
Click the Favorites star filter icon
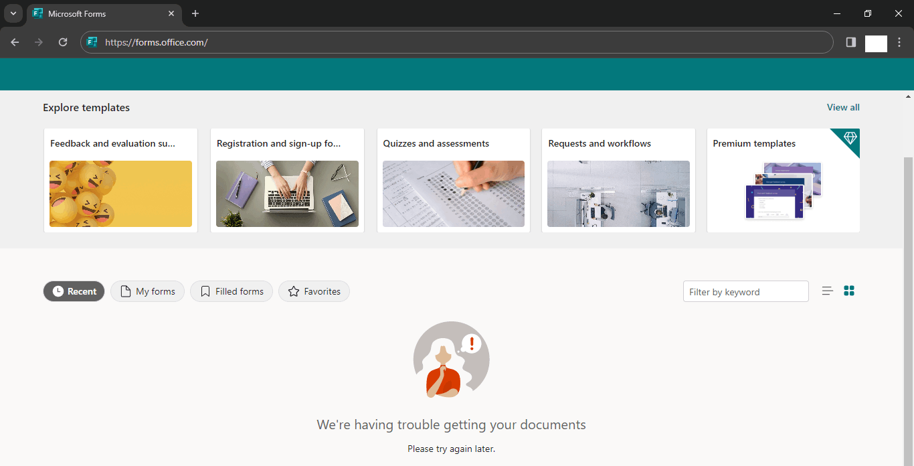[x=294, y=291]
